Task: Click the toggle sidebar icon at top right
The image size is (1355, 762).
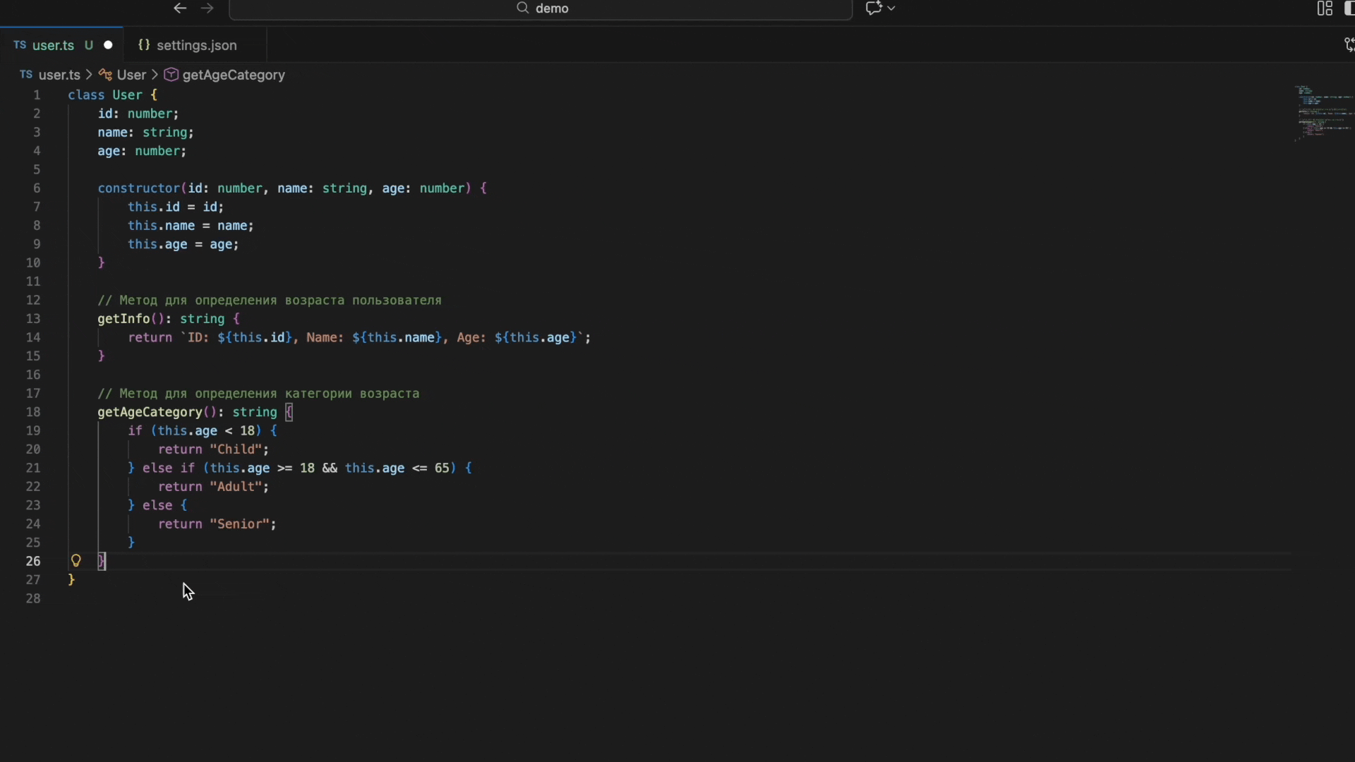Action: click(1349, 8)
